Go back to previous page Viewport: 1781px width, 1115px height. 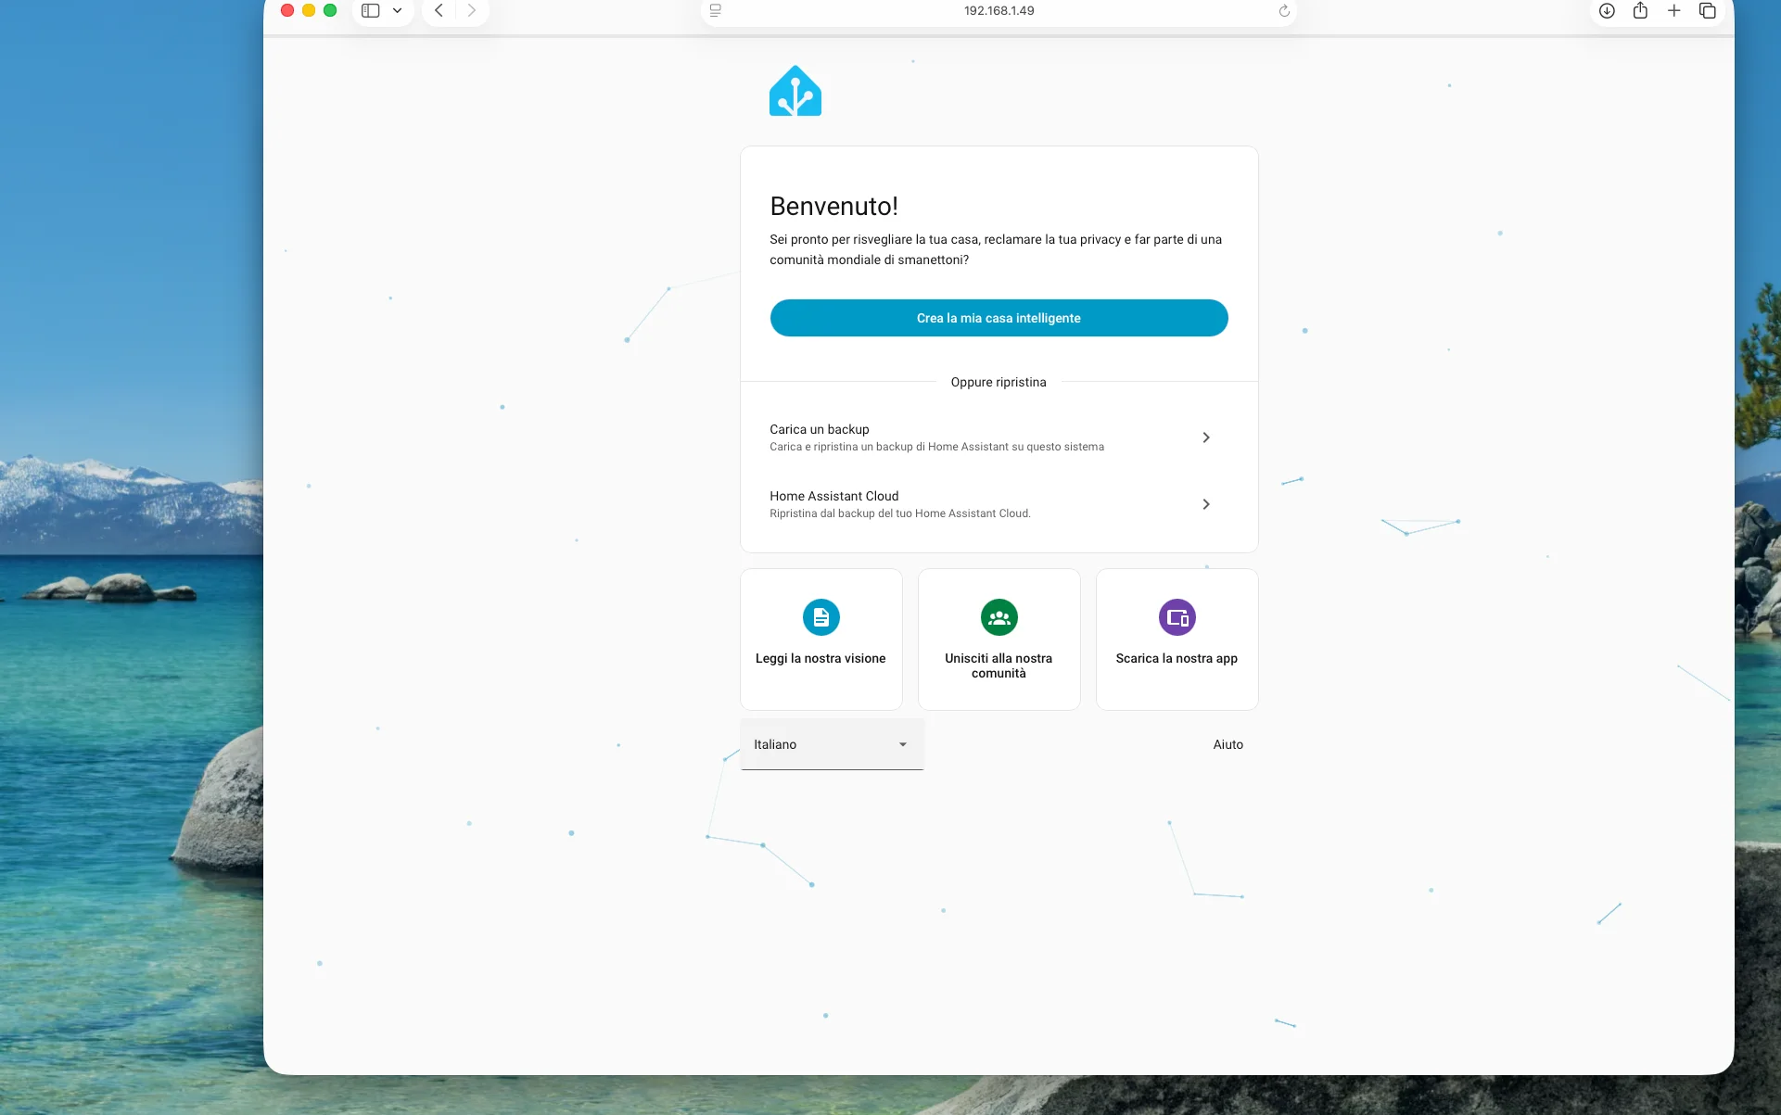click(439, 11)
